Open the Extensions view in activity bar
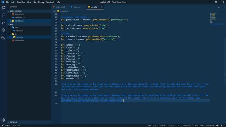The image size is (226, 127). (x=3, y=37)
